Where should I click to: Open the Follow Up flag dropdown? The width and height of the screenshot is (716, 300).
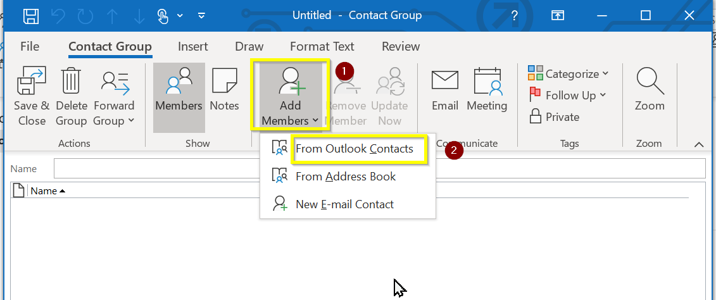click(x=567, y=95)
